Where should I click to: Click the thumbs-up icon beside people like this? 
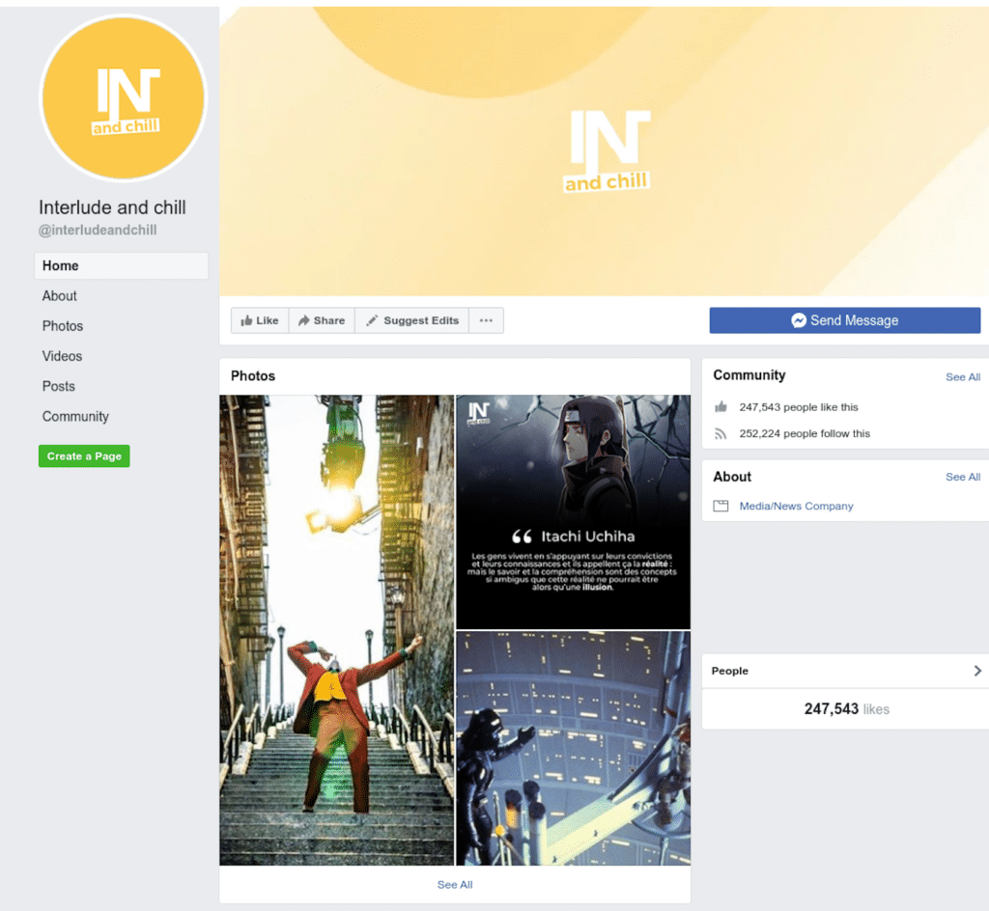tap(721, 407)
